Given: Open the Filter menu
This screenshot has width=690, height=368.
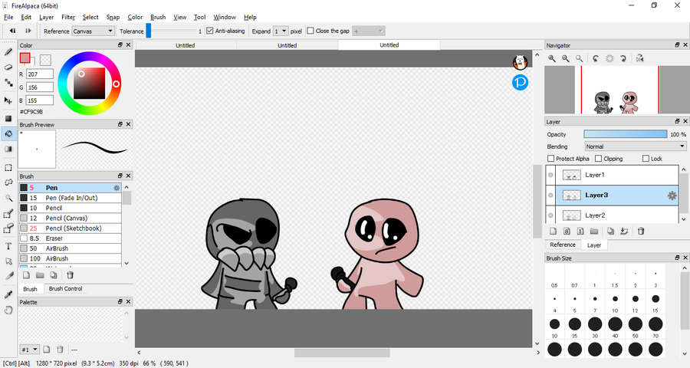Looking at the screenshot, I should click(x=68, y=17).
